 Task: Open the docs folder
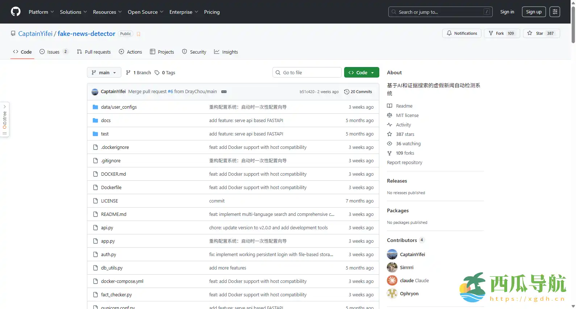point(106,120)
